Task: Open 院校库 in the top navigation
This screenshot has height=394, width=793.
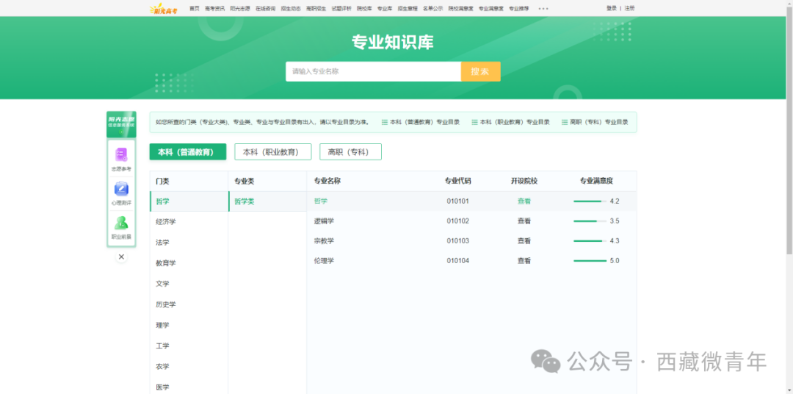Action: pyautogui.click(x=364, y=9)
